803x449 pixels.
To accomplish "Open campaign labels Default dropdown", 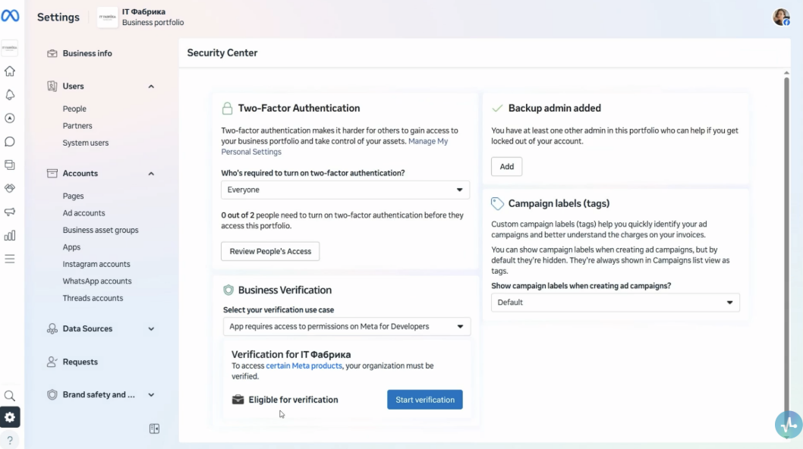I will (615, 303).
